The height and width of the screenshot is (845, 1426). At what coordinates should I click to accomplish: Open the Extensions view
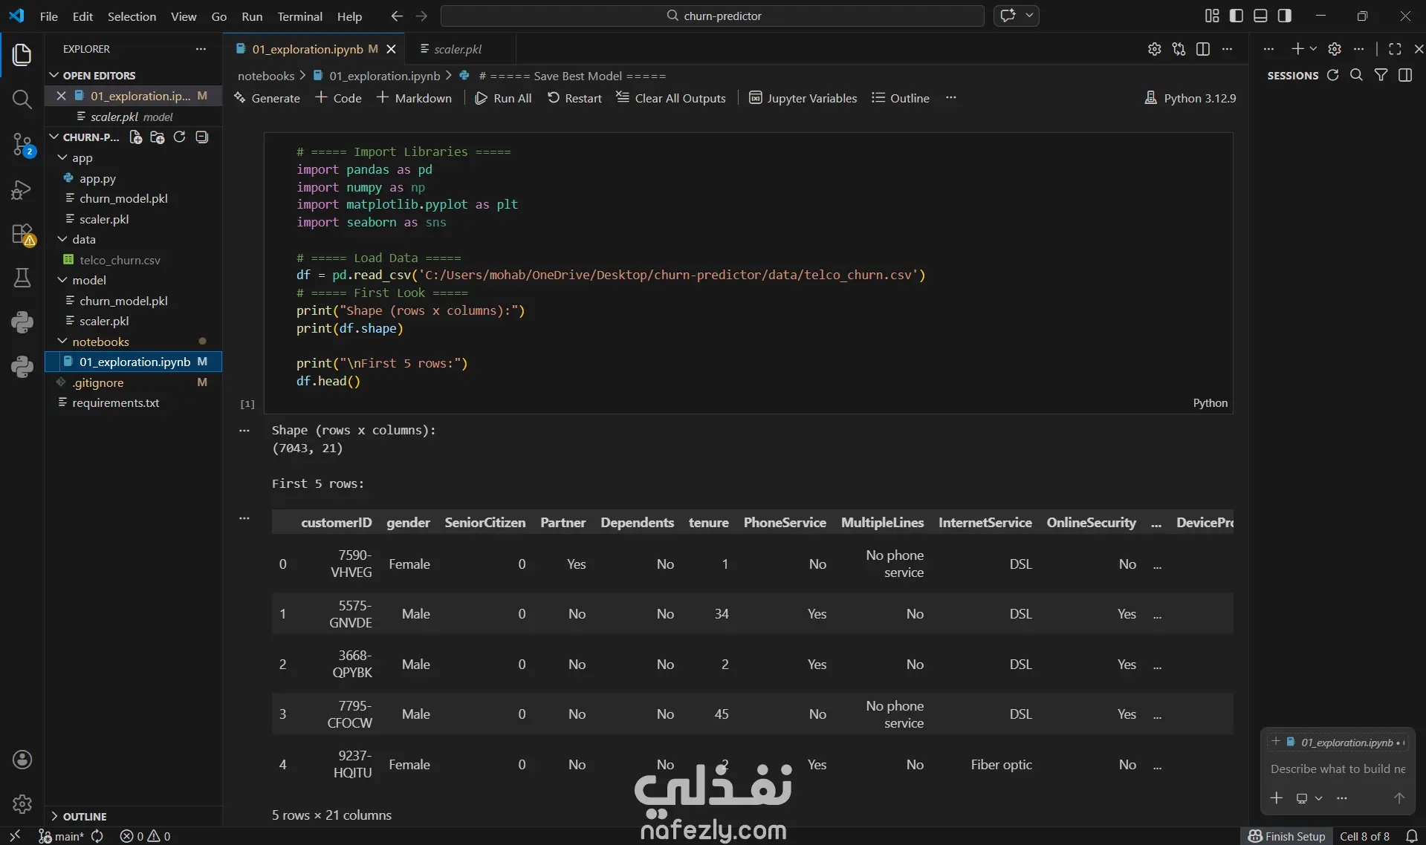(22, 235)
